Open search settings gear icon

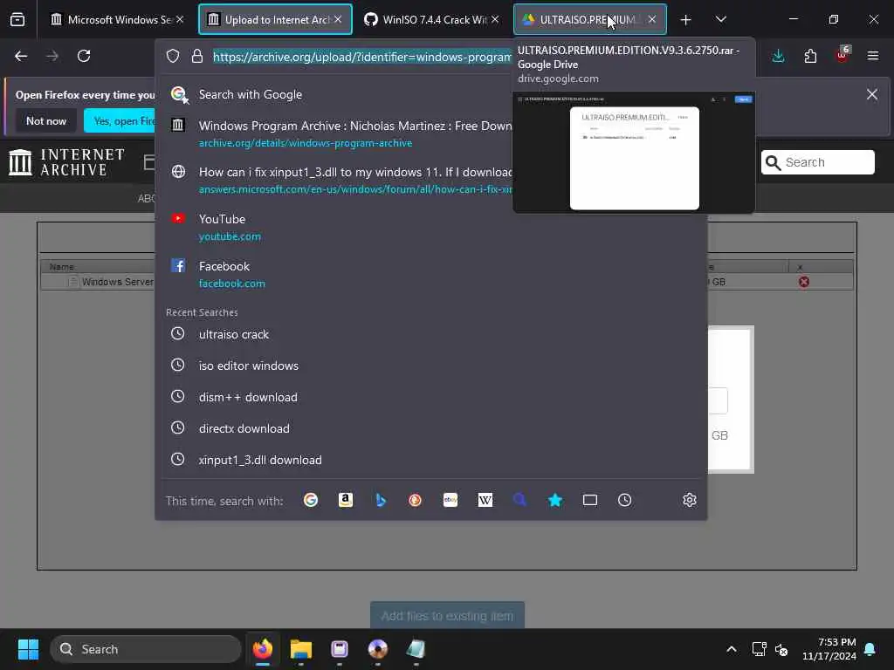pos(690,500)
